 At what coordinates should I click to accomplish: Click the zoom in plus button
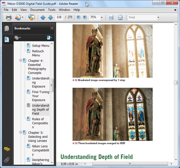tap(85, 17)
